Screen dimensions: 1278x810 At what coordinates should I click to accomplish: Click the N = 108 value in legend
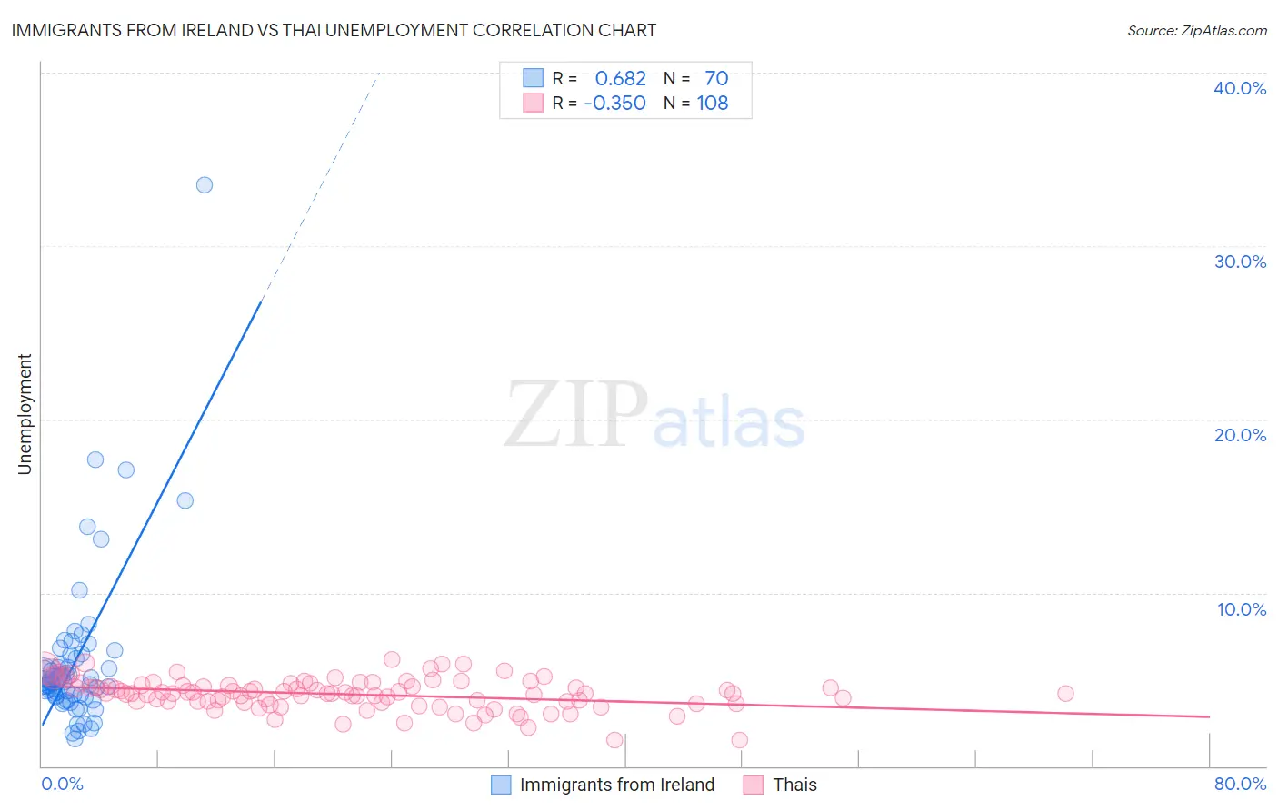click(696, 103)
